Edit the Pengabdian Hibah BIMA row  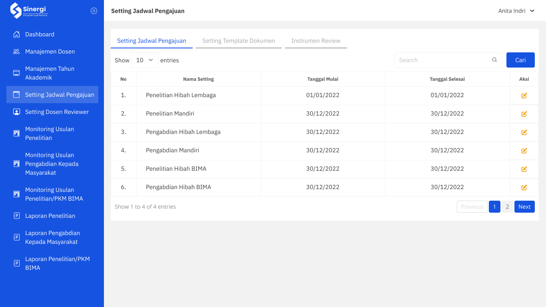[524, 187]
